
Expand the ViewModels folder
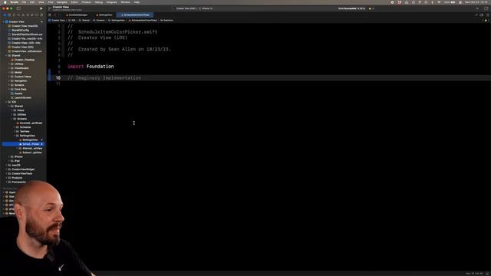[9, 68]
